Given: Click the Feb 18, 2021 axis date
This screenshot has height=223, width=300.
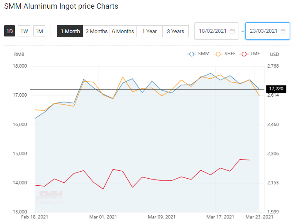Looking at the screenshot, I should 34,217.
